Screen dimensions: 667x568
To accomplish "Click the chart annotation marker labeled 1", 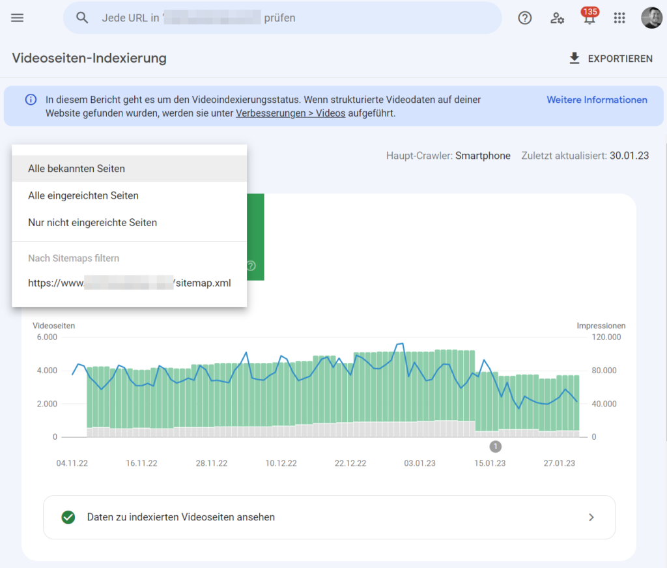I will pos(495,446).
